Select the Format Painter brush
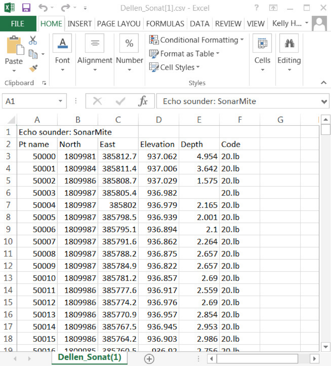331x366 pixels. click(33, 68)
